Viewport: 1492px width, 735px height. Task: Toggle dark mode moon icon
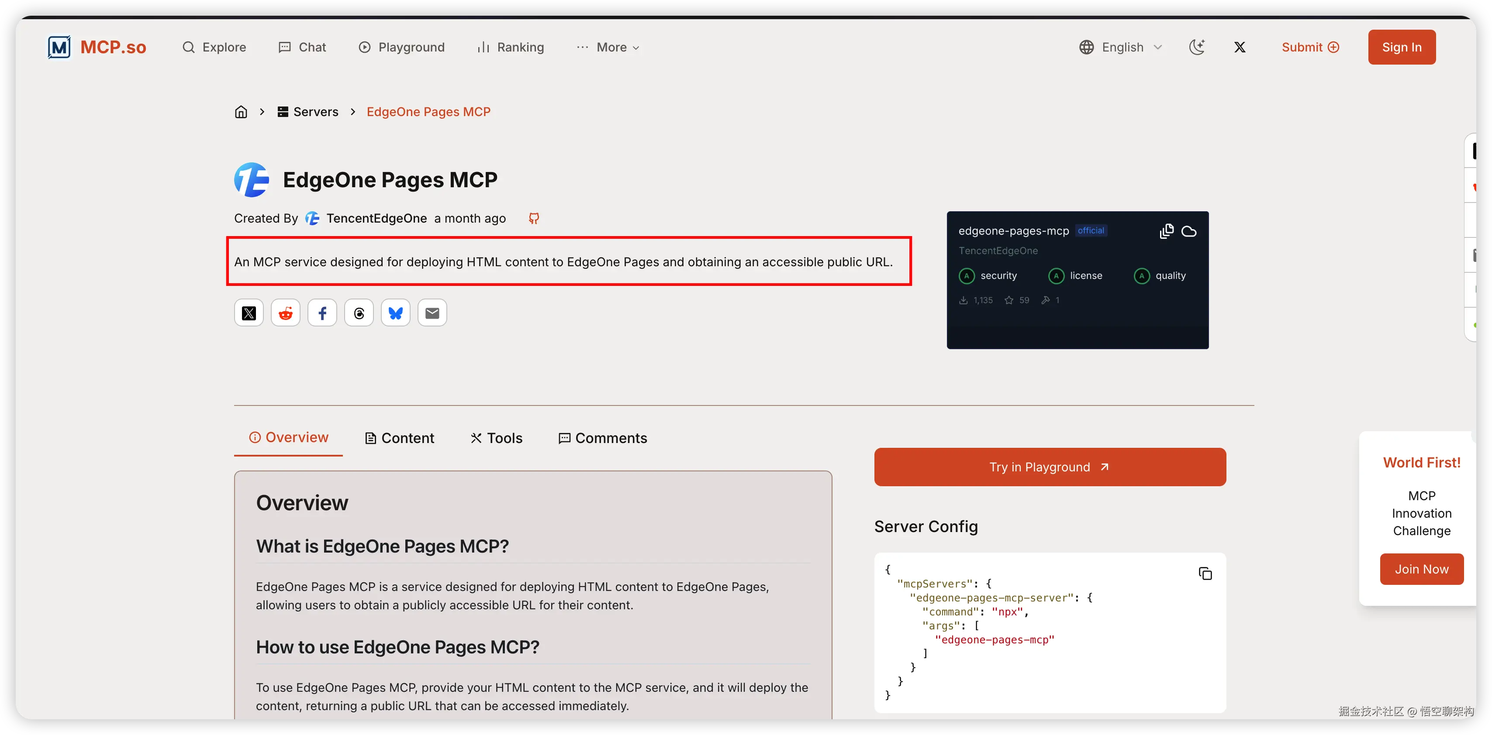pyautogui.click(x=1197, y=47)
